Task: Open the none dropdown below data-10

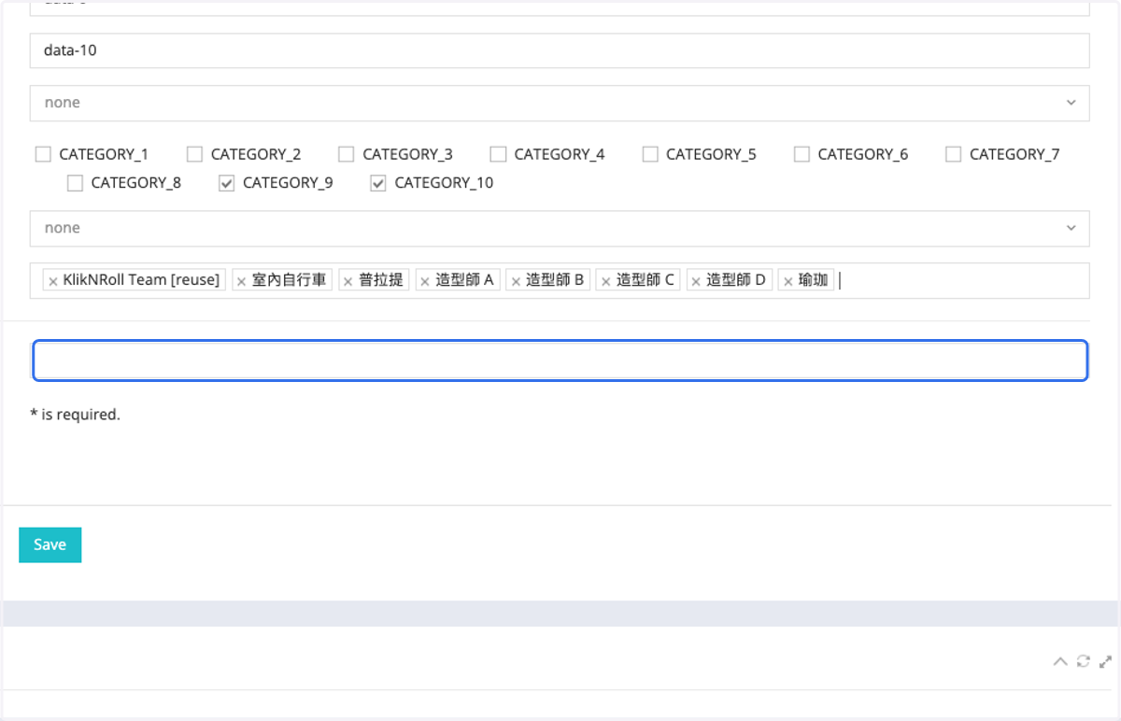Action: [x=560, y=103]
